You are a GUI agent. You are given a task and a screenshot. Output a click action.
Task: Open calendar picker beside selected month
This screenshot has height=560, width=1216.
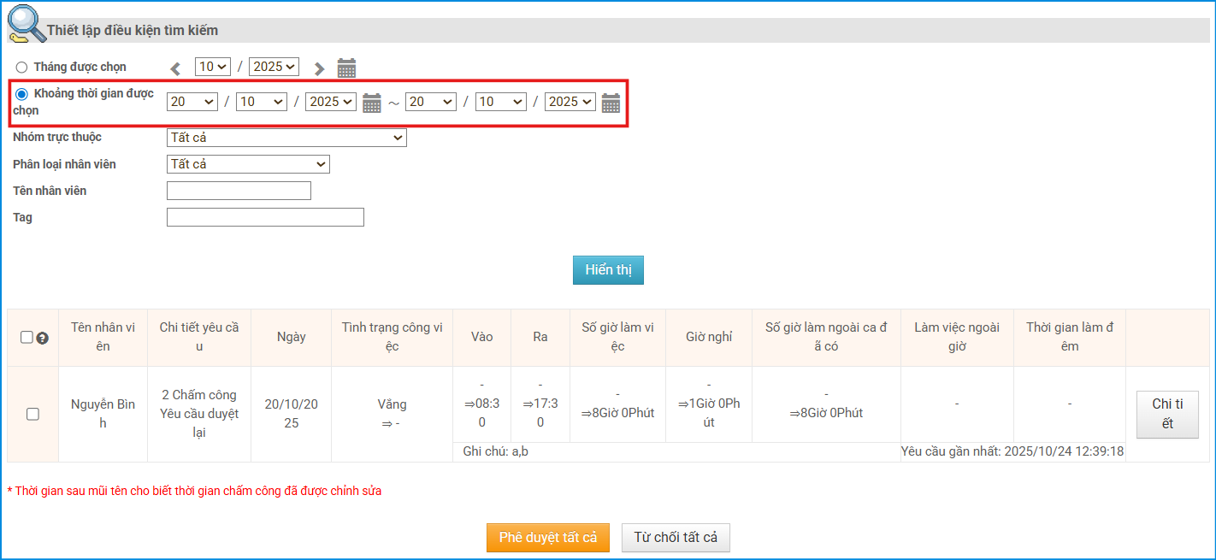346,68
